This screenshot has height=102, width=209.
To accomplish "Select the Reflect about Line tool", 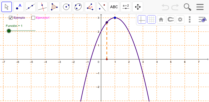I will pos(102,7).
